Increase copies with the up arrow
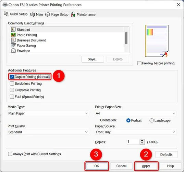This screenshot has width=184, height=172. pos(142,140)
